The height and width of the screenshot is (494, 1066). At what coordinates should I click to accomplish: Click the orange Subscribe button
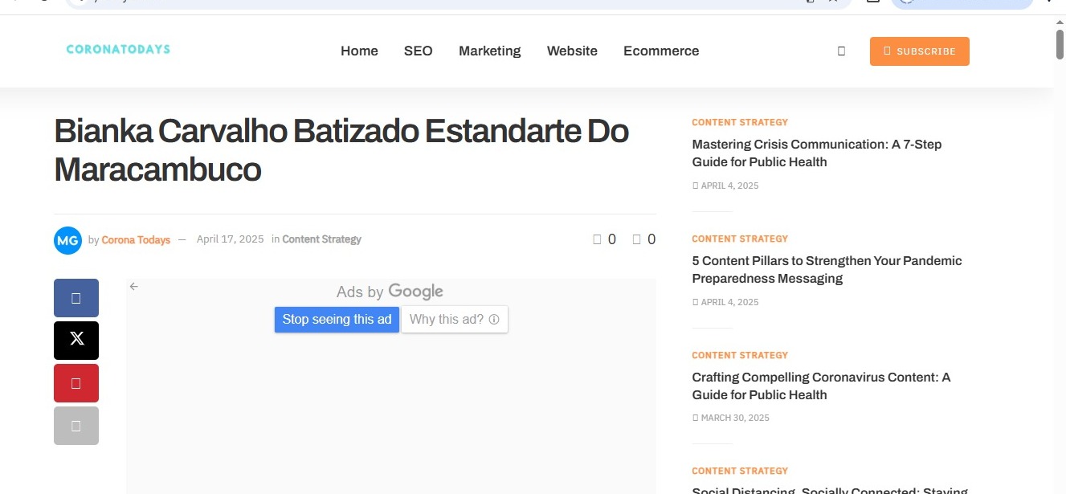click(919, 51)
